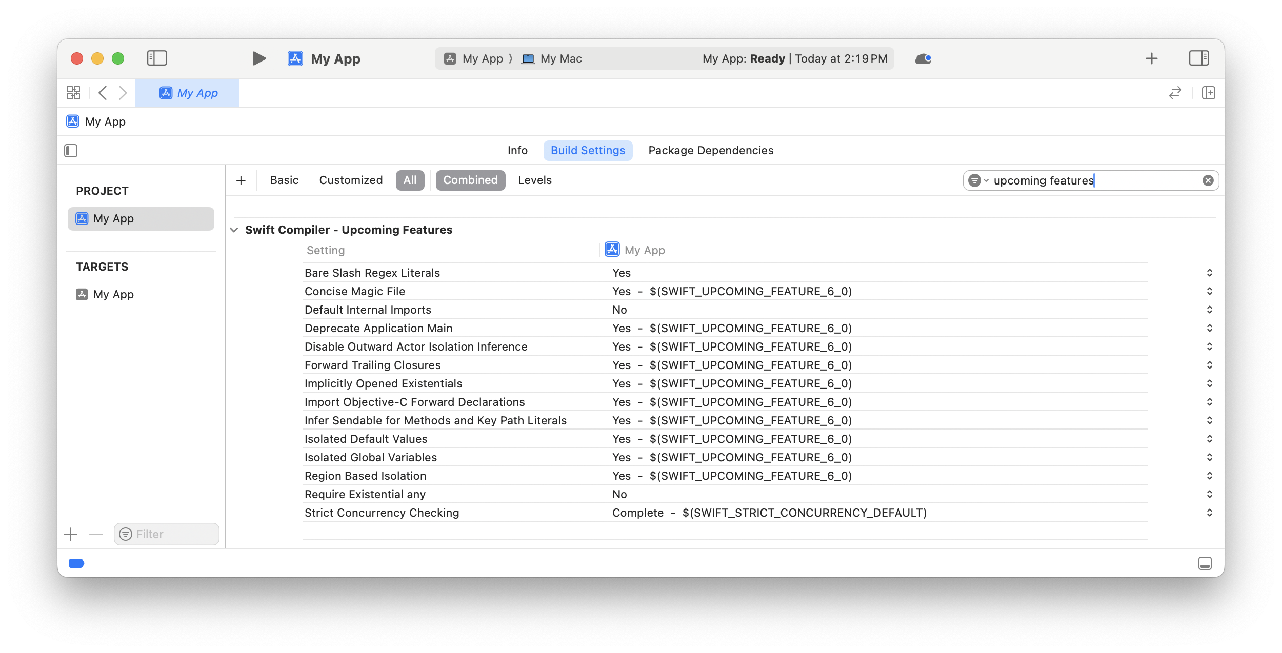Toggle the navigator sidebar icon
The image size is (1282, 653).
pos(157,58)
